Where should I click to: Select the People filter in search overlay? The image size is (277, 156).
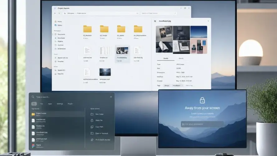[x=70, y=104]
